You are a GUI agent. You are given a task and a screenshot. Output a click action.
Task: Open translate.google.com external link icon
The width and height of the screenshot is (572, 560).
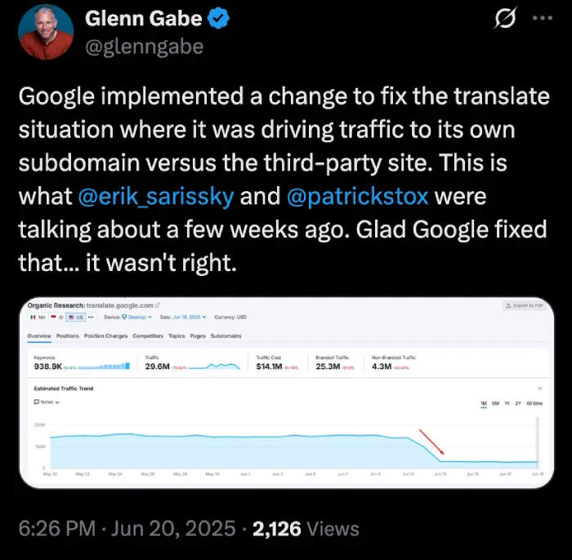click(158, 305)
